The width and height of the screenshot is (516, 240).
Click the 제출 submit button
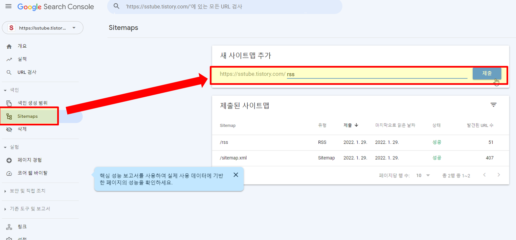(487, 74)
